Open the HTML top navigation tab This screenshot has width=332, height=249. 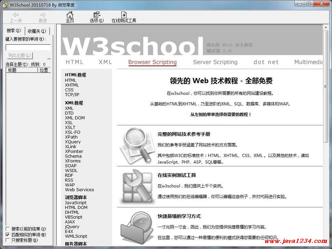coord(75,62)
